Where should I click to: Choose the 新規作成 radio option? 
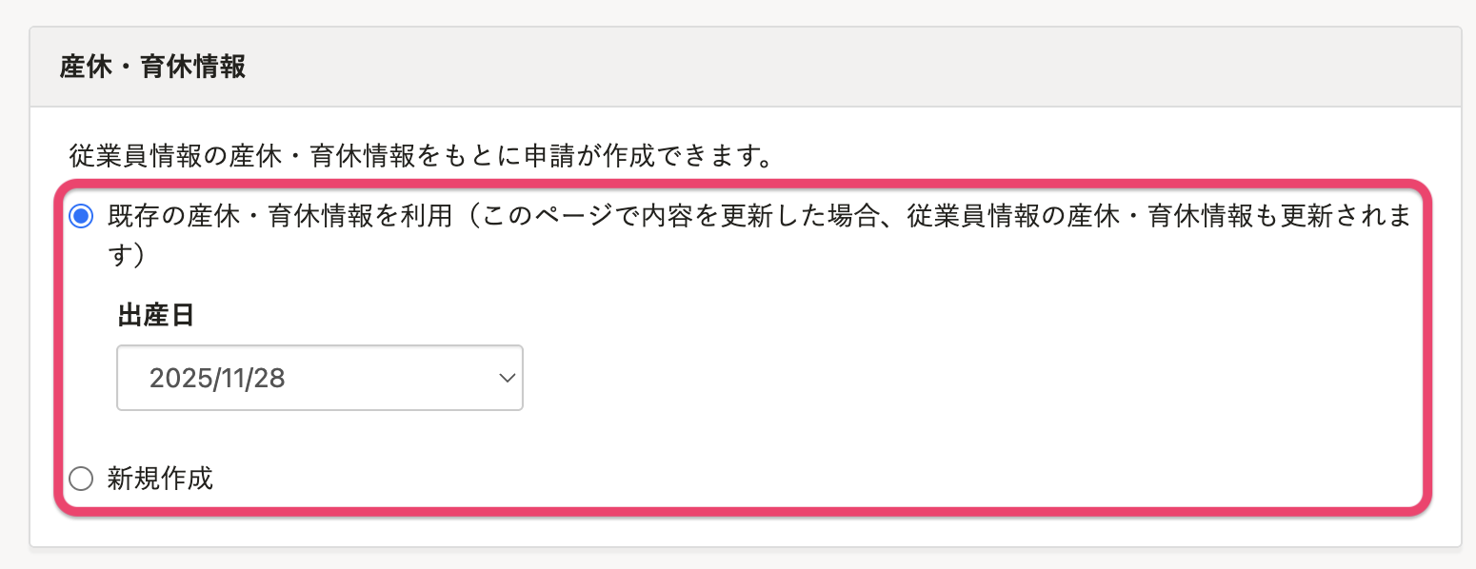pos(82,479)
